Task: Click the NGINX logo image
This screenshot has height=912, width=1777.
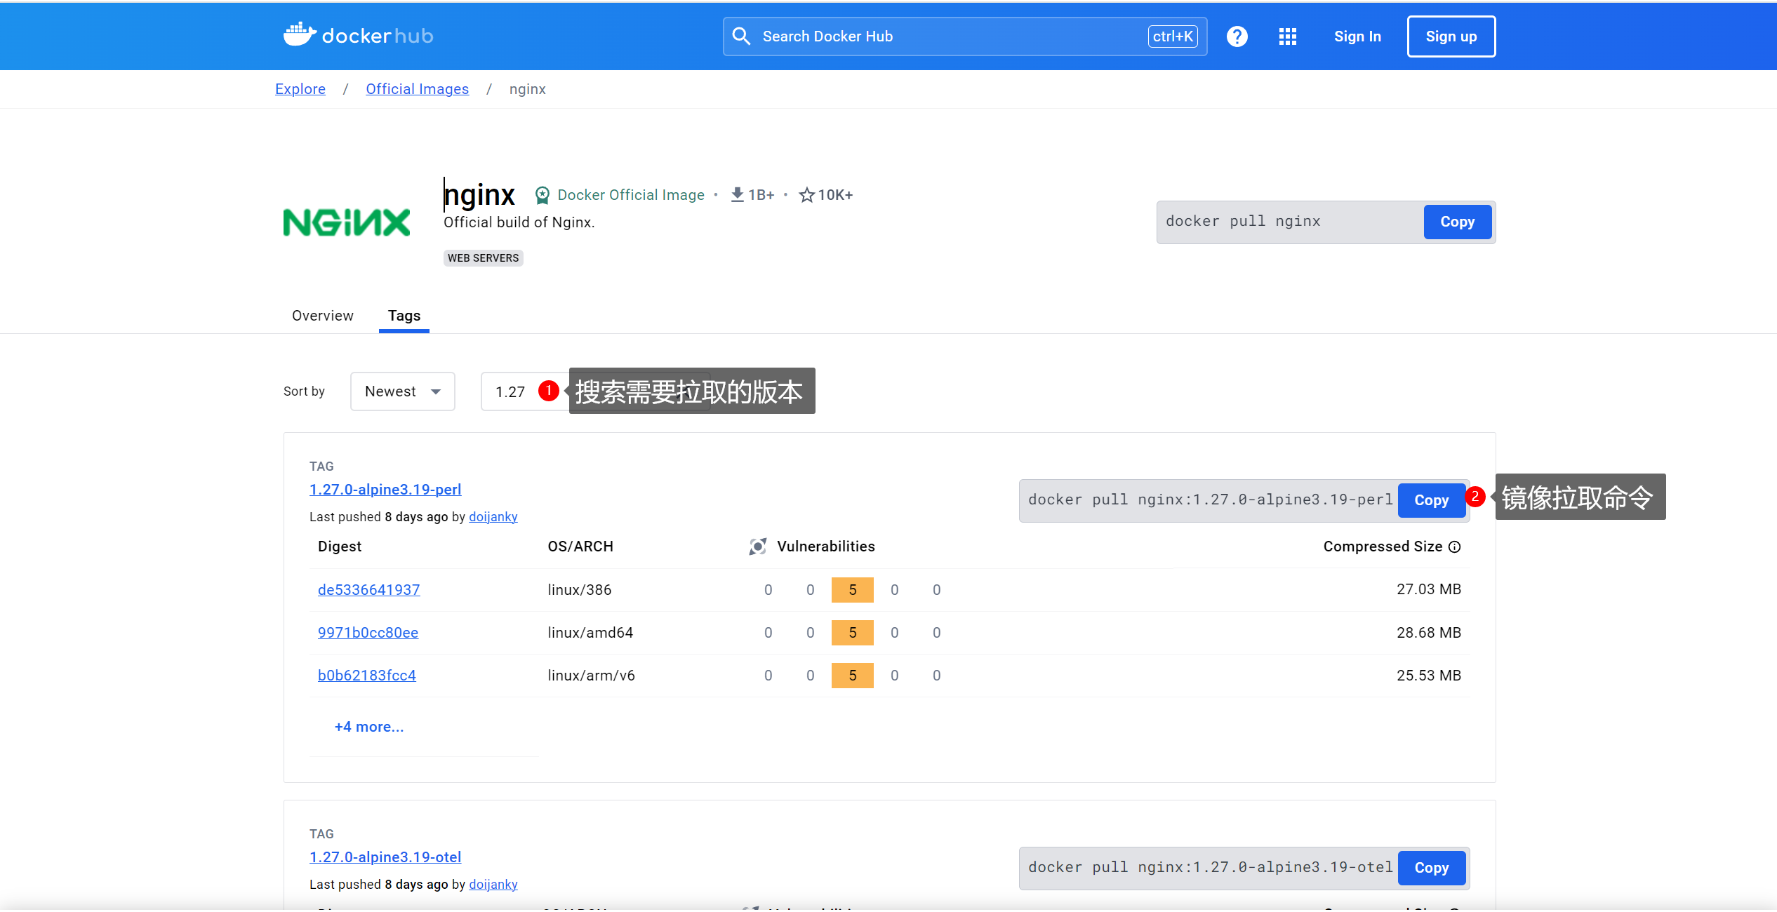Action: tap(347, 222)
